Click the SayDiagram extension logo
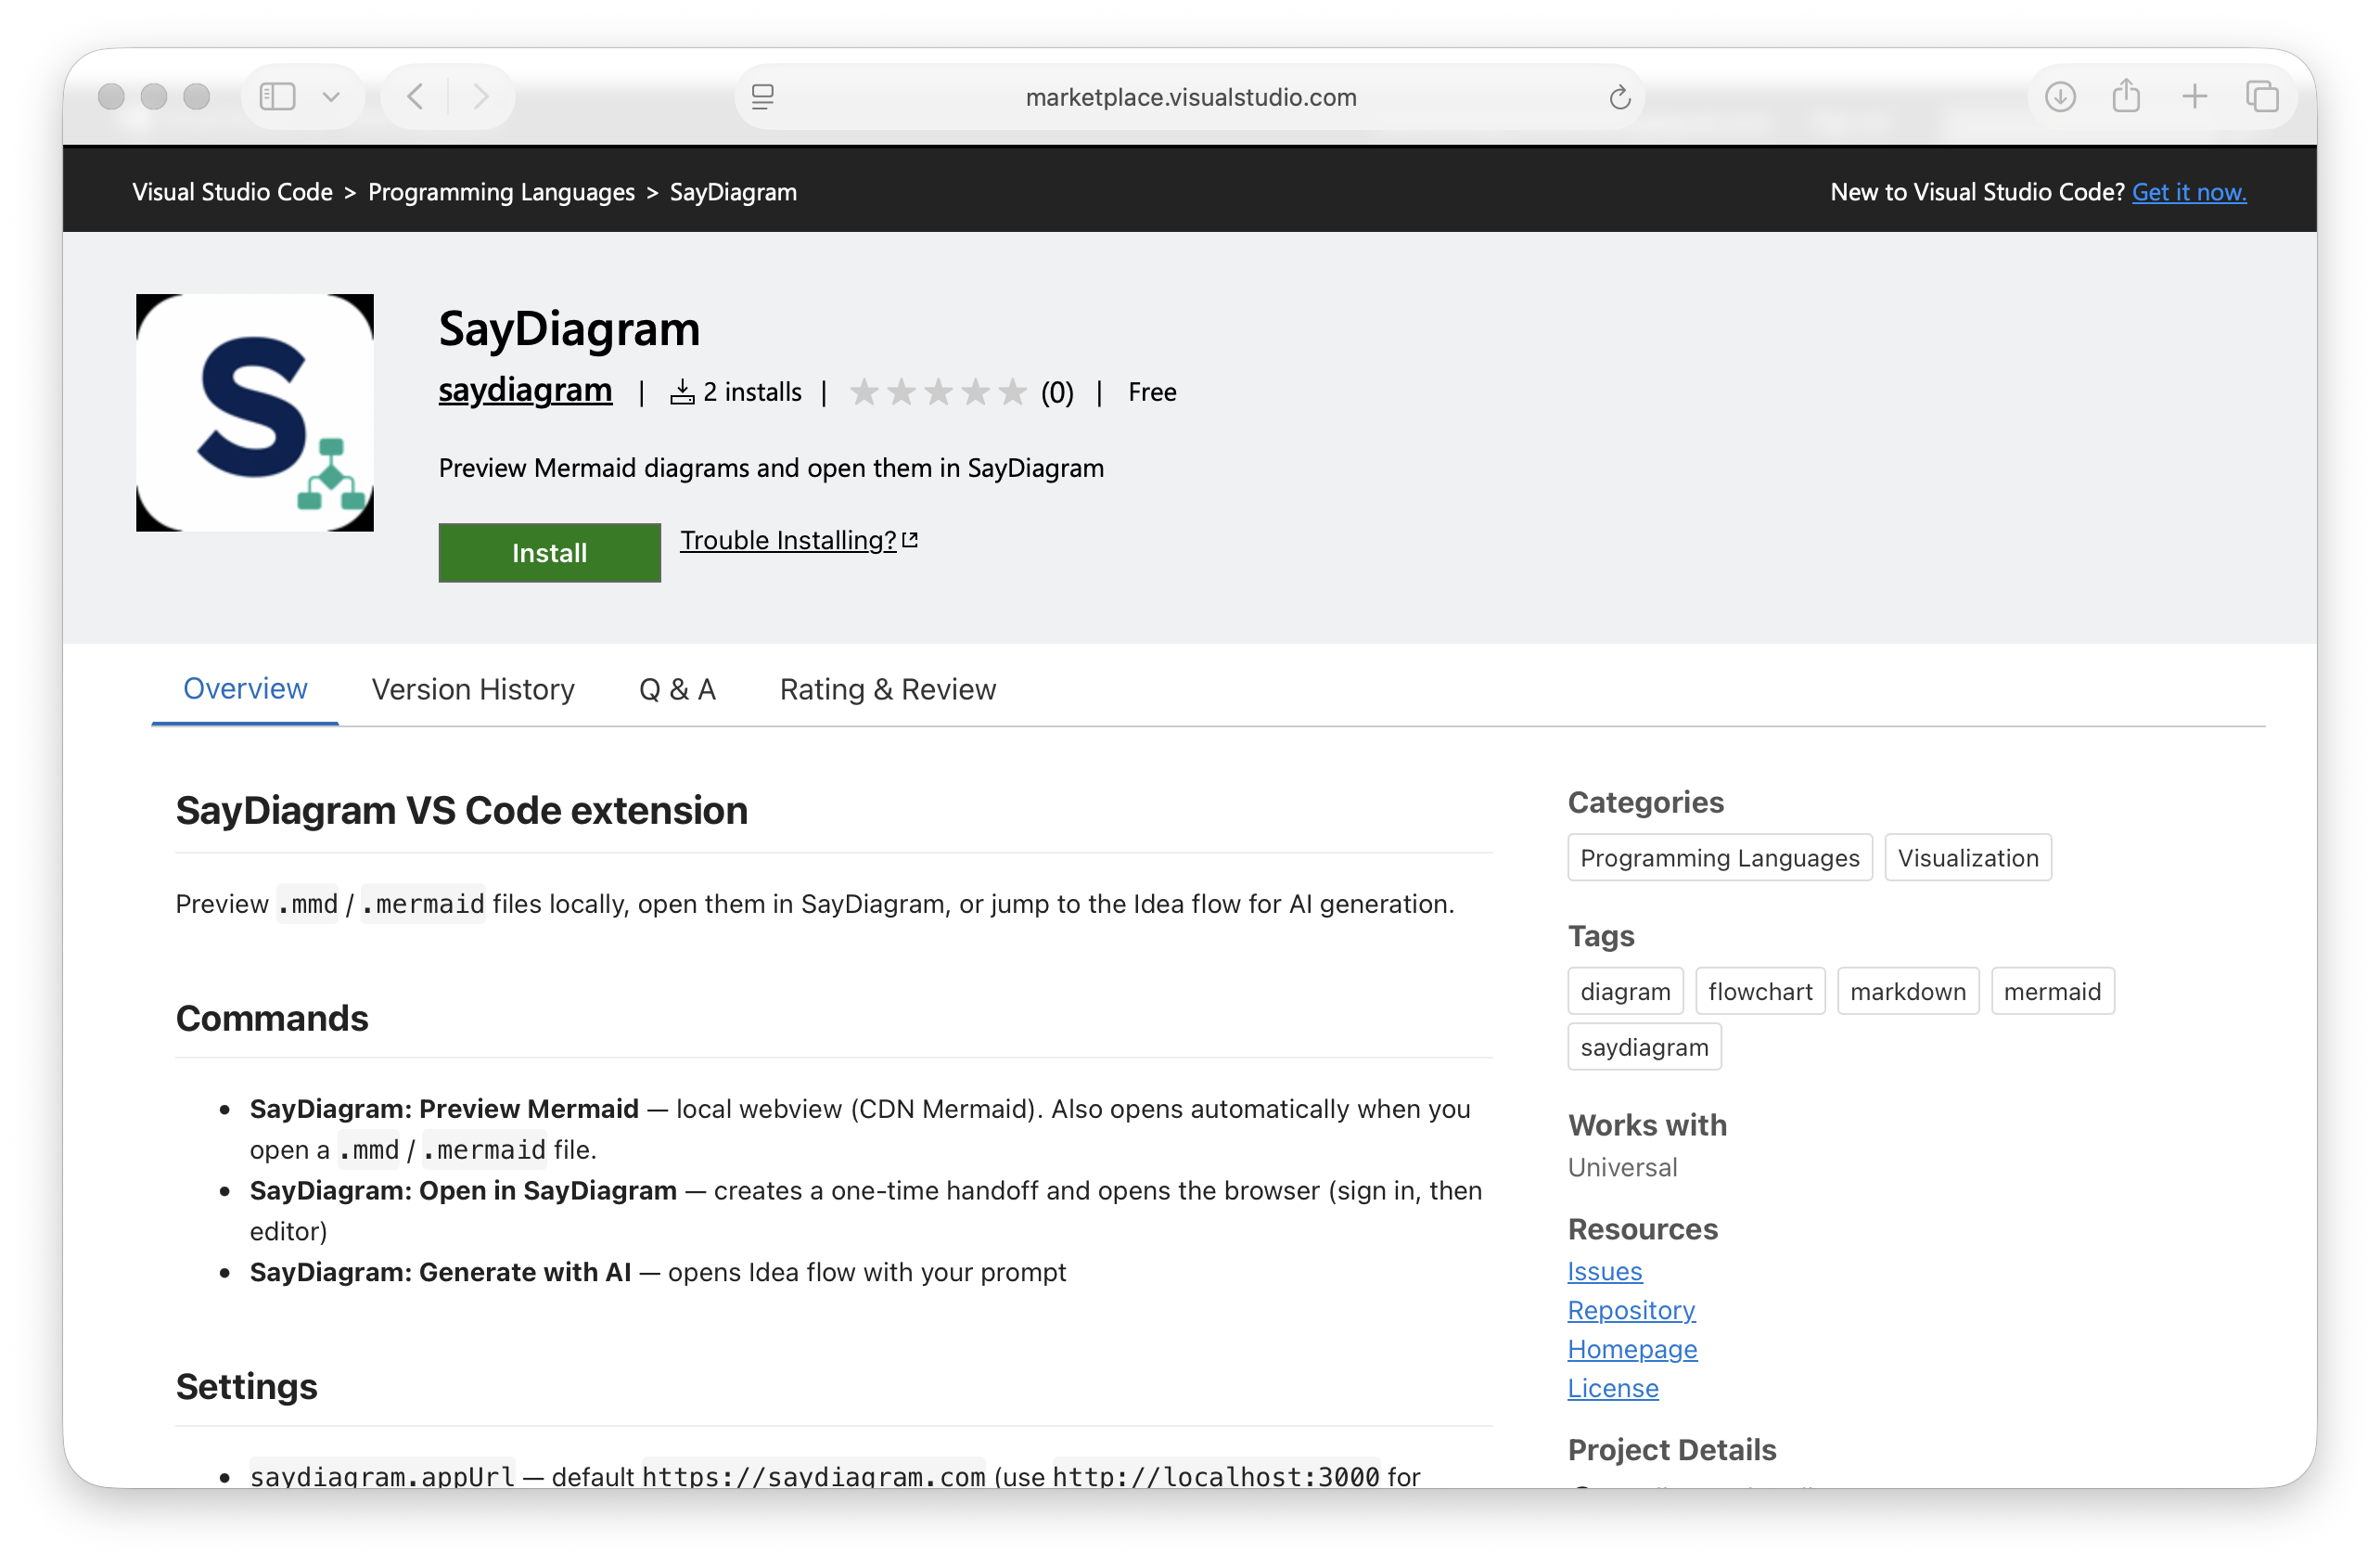Screen dimensions: 2380x1566 [255, 413]
